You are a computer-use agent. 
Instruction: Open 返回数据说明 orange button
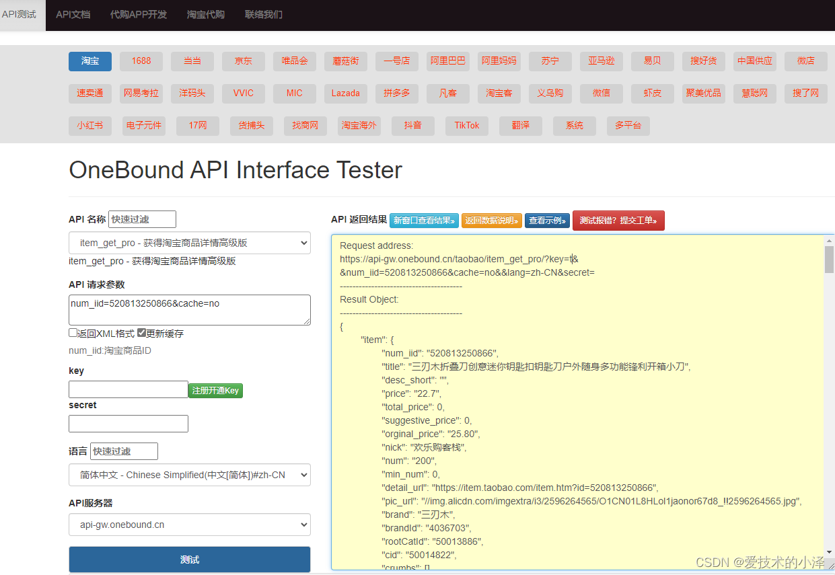point(492,220)
